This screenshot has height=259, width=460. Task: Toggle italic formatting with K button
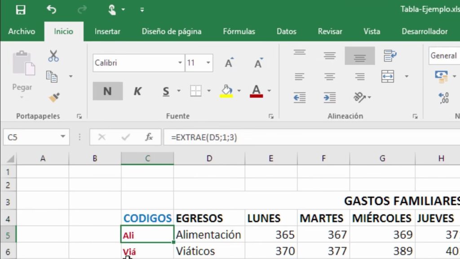(x=137, y=91)
